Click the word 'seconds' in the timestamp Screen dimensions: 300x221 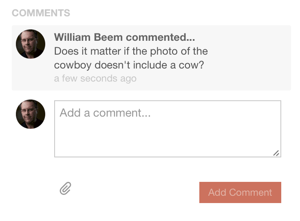point(99,78)
